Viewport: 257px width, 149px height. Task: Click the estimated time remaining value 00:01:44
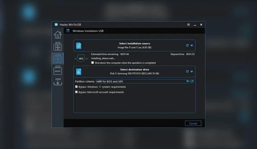(x=125, y=54)
